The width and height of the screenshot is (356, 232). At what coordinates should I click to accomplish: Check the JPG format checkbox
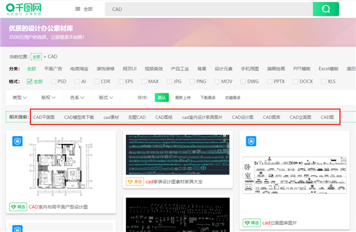(x=169, y=81)
